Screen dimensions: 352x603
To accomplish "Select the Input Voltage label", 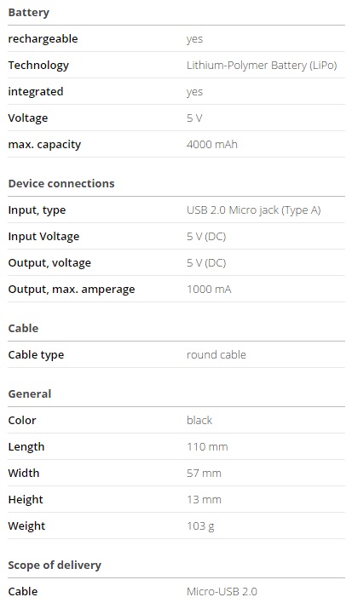I will (43, 237).
